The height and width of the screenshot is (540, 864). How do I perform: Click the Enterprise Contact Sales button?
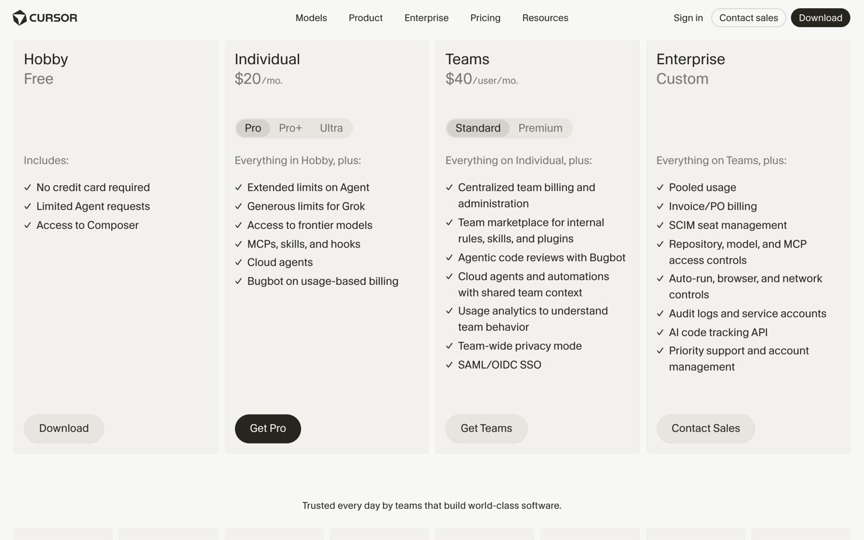706,429
